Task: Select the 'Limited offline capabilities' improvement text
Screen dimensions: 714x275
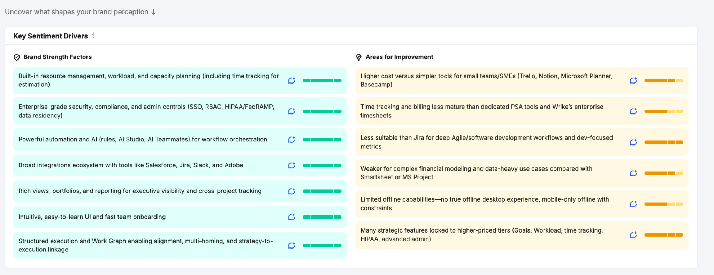Action: pos(485,204)
